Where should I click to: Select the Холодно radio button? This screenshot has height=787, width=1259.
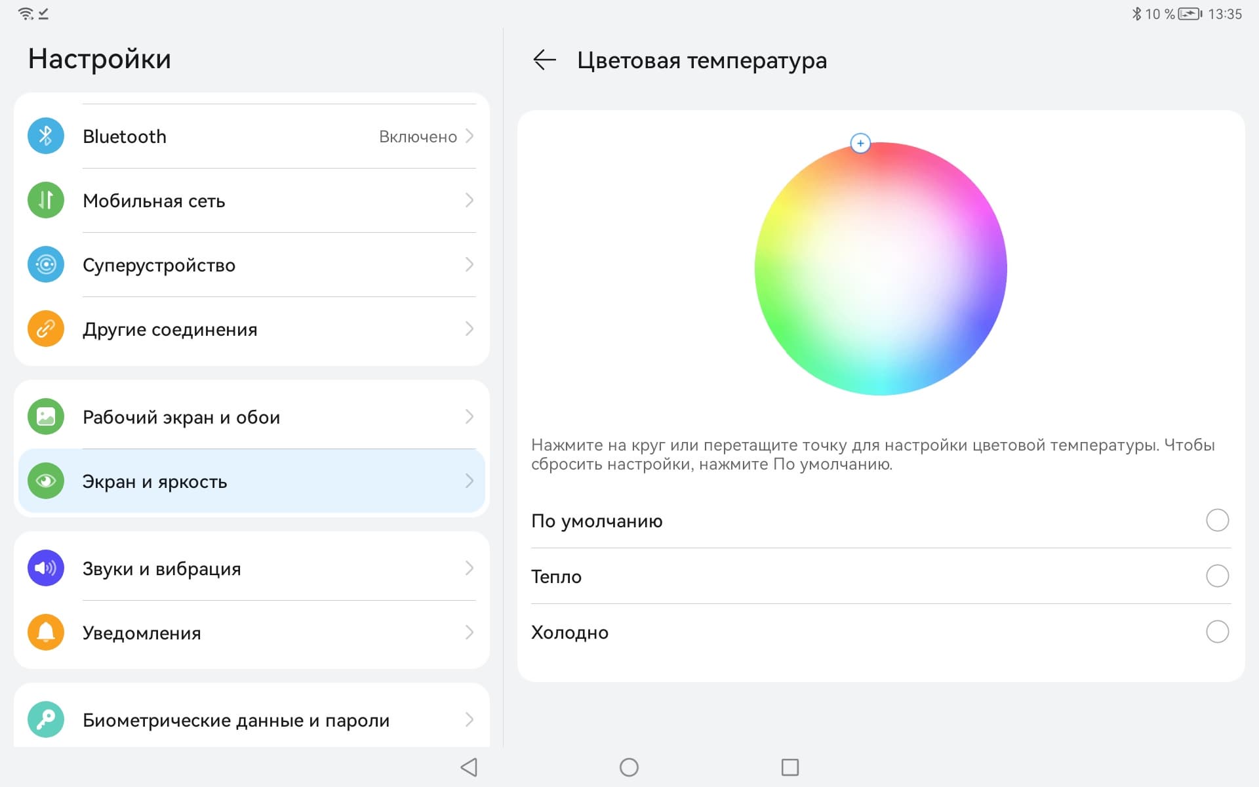click(1217, 632)
